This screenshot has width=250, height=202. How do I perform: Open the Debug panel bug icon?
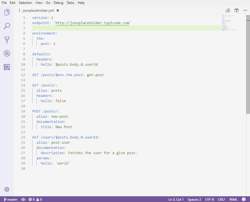[7, 53]
